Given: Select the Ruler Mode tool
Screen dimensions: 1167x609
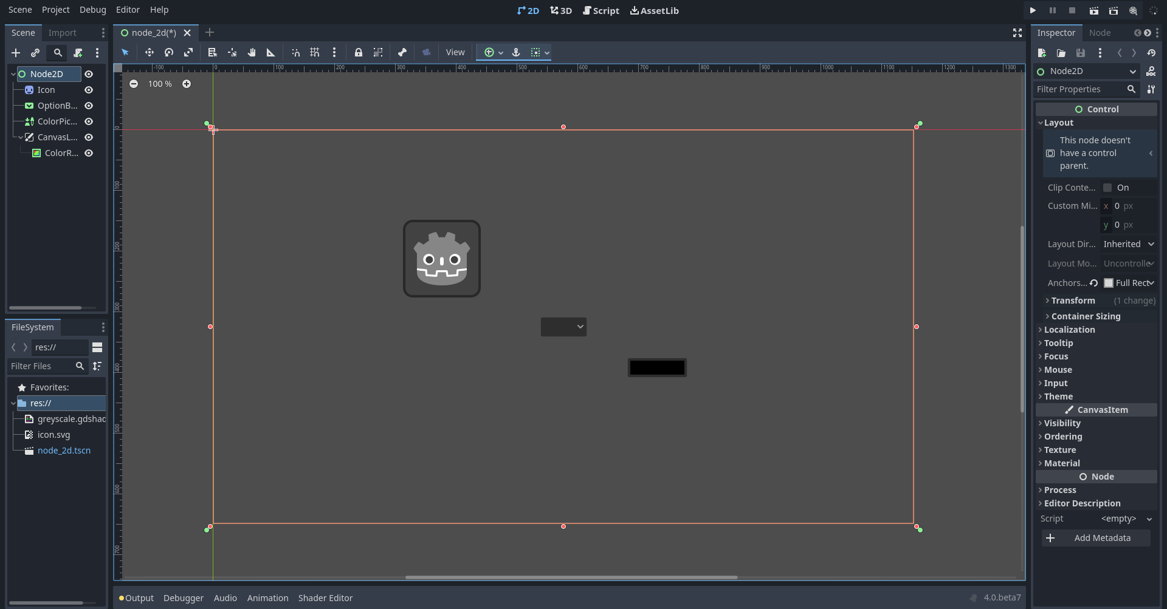Looking at the screenshot, I should point(270,52).
